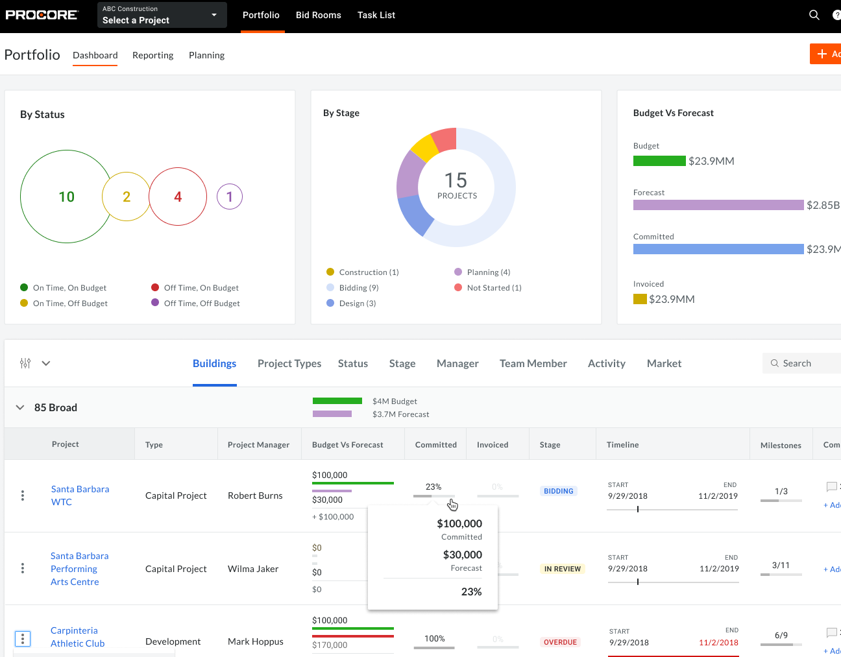This screenshot has width=841, height=657.
Task: Click the blue Committed bar
Action: click(718, 249)
